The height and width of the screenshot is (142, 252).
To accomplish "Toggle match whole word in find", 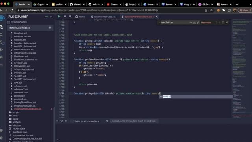I will coord(195,22).
